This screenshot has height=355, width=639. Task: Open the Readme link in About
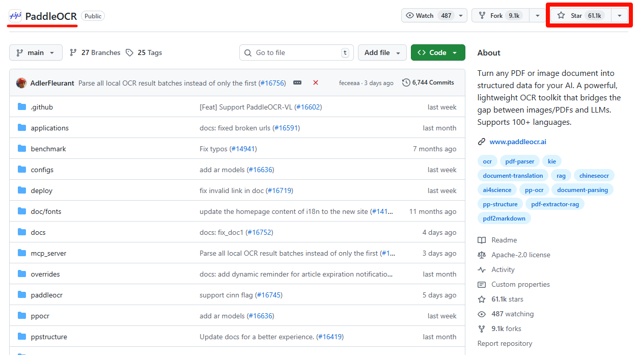504,240
